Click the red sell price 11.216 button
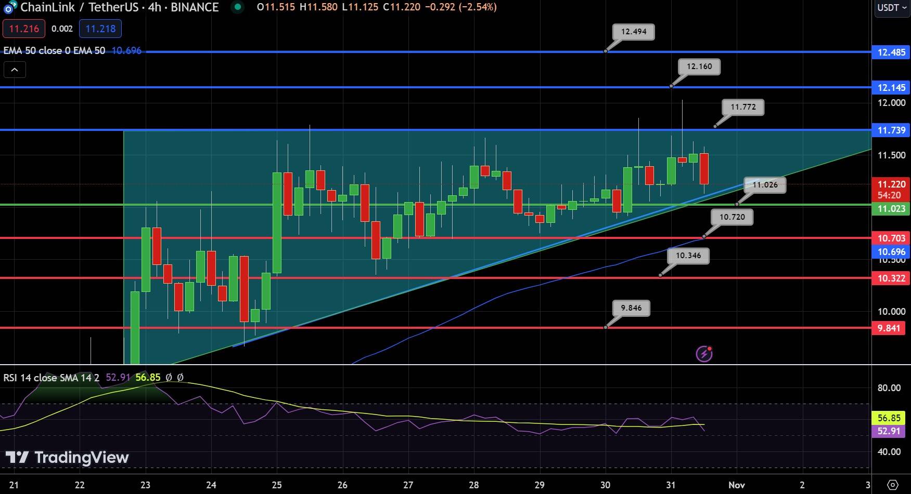 pyautogui.click(x=24, y=29)
